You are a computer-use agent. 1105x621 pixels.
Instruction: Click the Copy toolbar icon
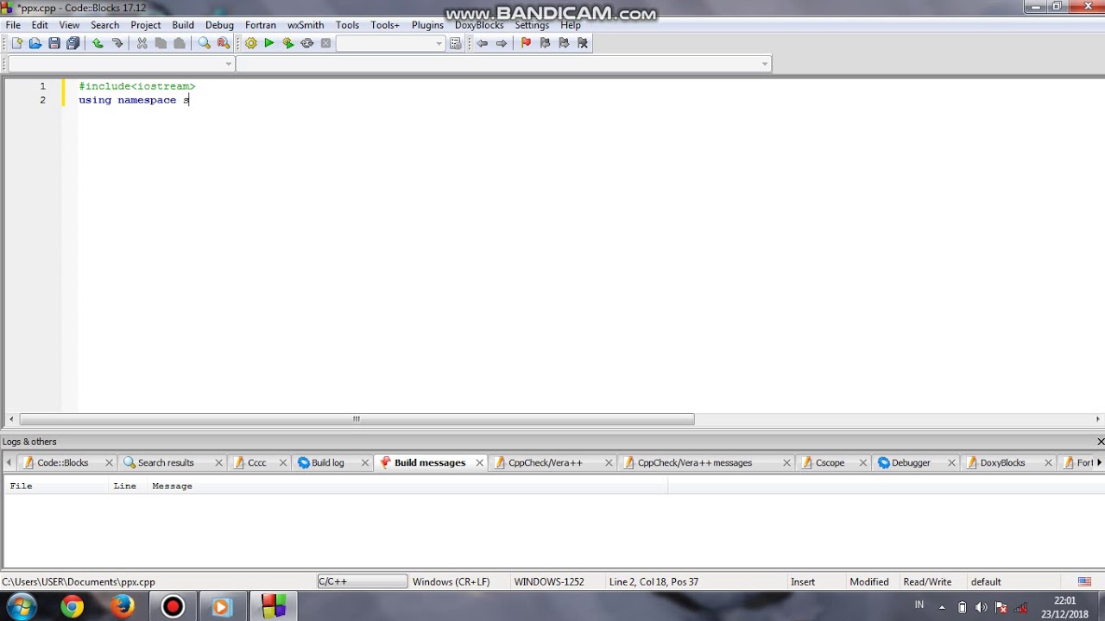pos(161,43)
